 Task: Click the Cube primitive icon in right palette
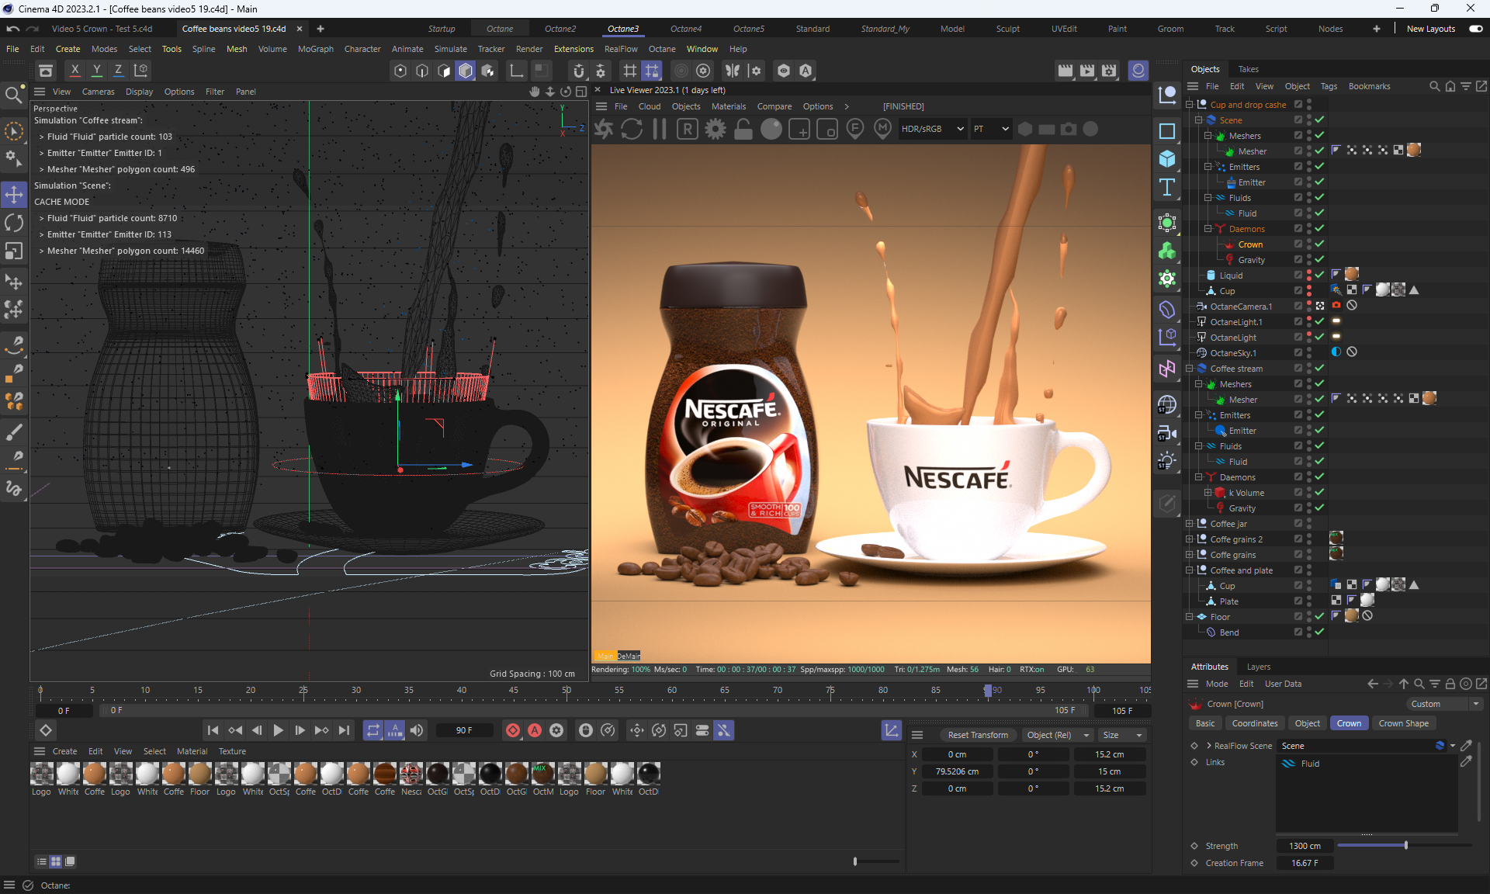click(x=1167, y=159)
